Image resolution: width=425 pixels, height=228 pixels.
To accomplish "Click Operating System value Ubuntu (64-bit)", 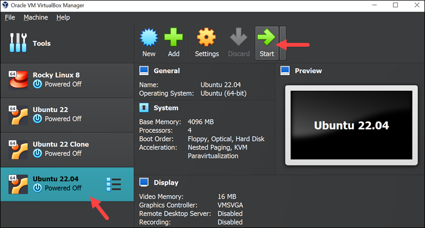I will pos(224,93).
